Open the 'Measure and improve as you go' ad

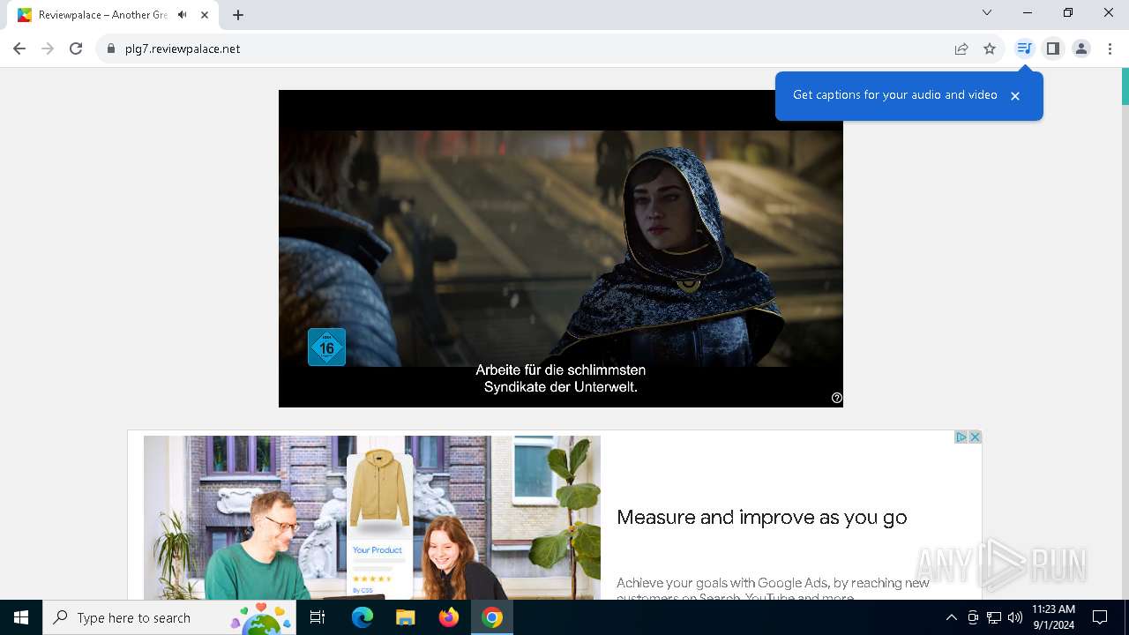tap(762, 518)
